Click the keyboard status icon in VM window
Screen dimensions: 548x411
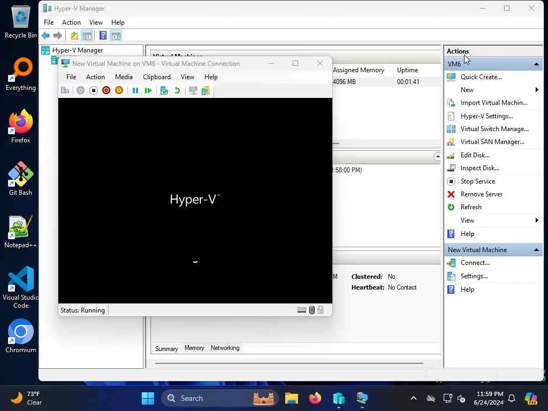[x=302, y=310]
